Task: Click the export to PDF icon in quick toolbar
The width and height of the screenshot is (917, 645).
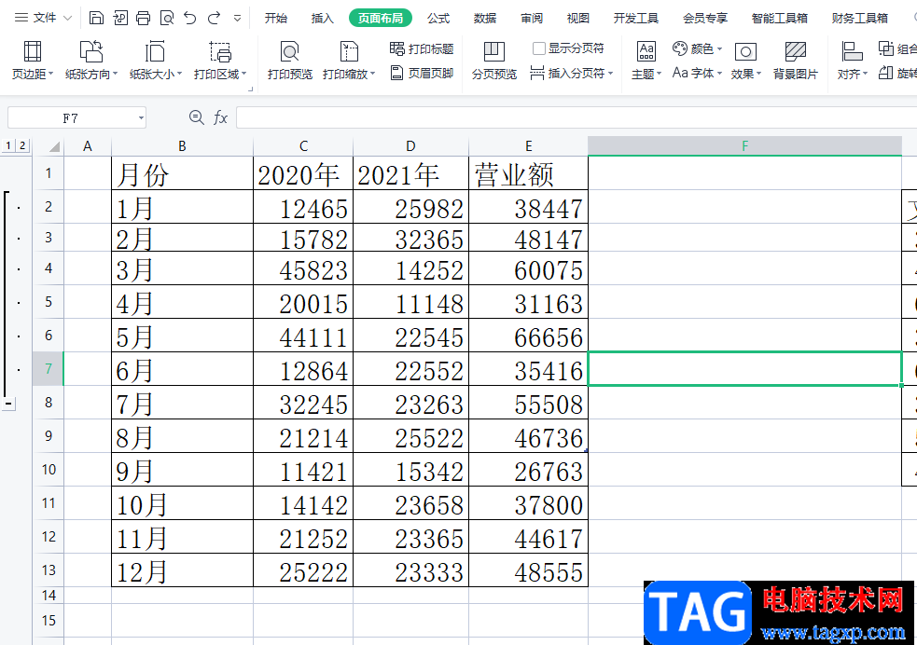Action: pyautogui.click(x=120, y=18)
